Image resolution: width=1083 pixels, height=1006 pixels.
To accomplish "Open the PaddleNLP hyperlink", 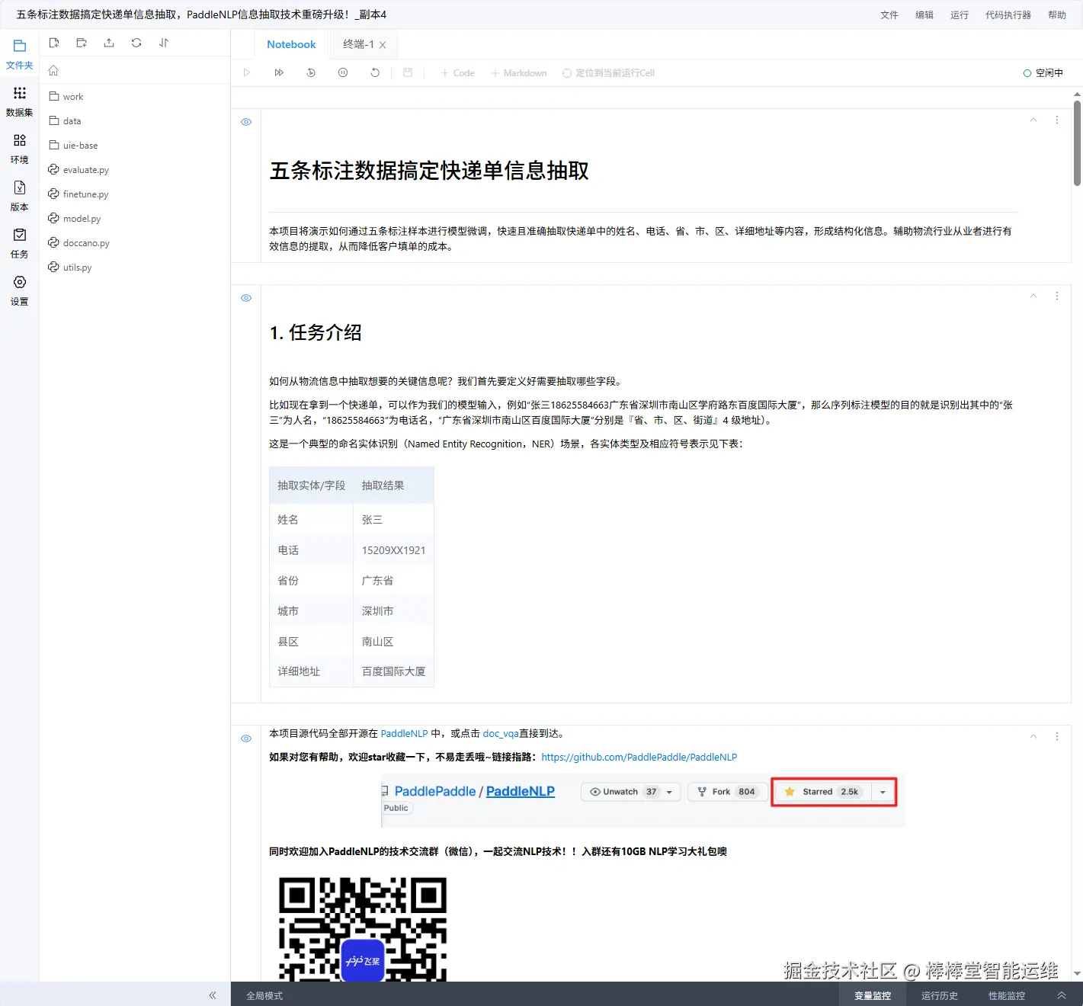I will [404, 733].
